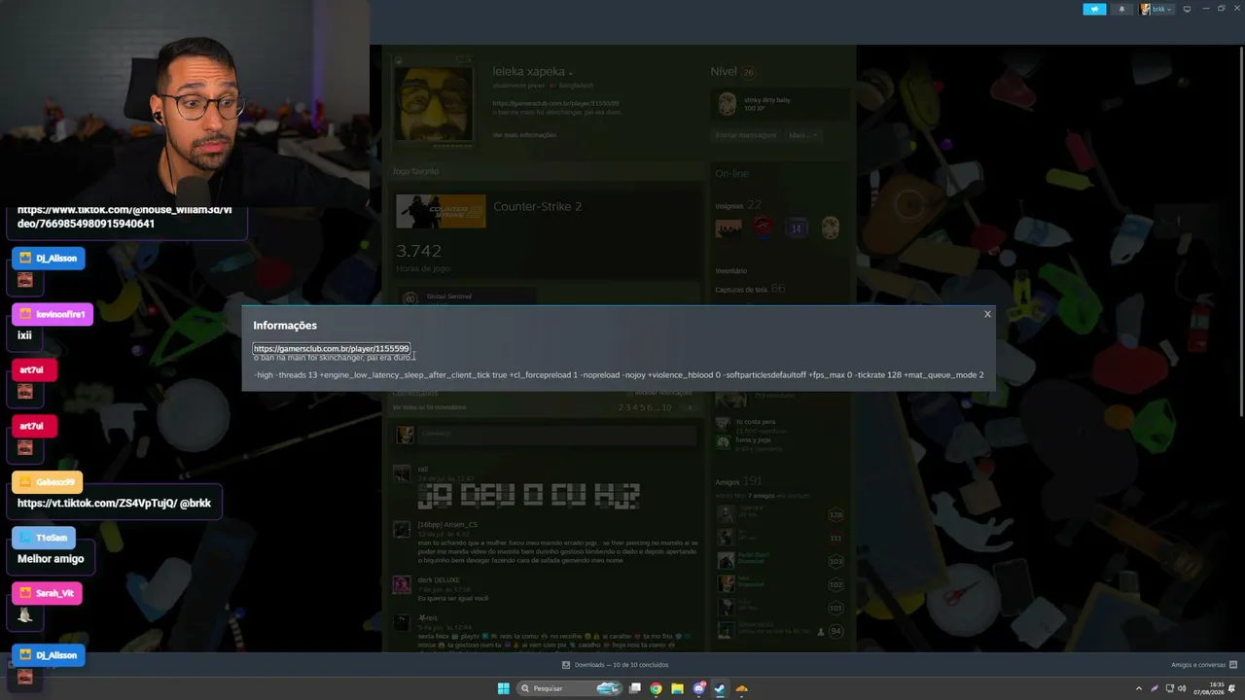Click the Melhor amigo chat message
Screen dimensions: 1245x700
51,559
